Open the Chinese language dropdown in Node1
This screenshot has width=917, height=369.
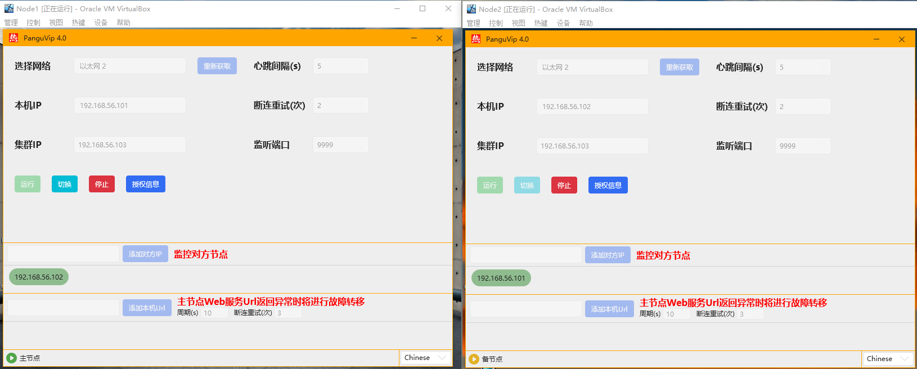pos(425,358)
